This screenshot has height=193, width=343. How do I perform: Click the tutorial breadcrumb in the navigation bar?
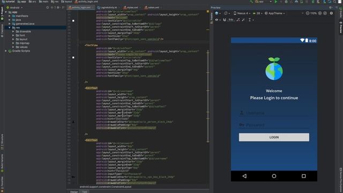coord(8,2)
